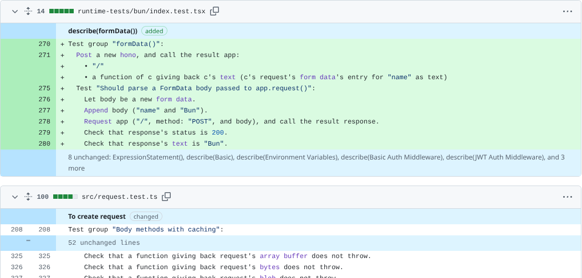Open more options for index.test.tsx file
This screenshot has height=278, width=582.
pyautogui.click(x=568, y=12)
